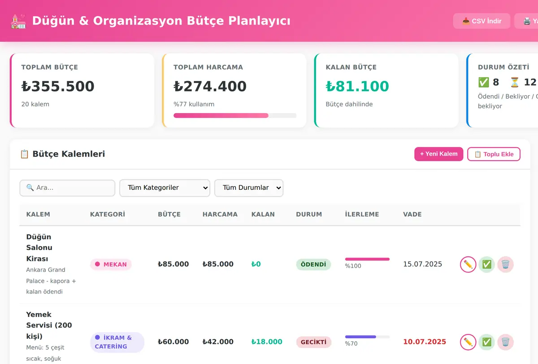Sort by the DURUM column header

click(309, 215)
